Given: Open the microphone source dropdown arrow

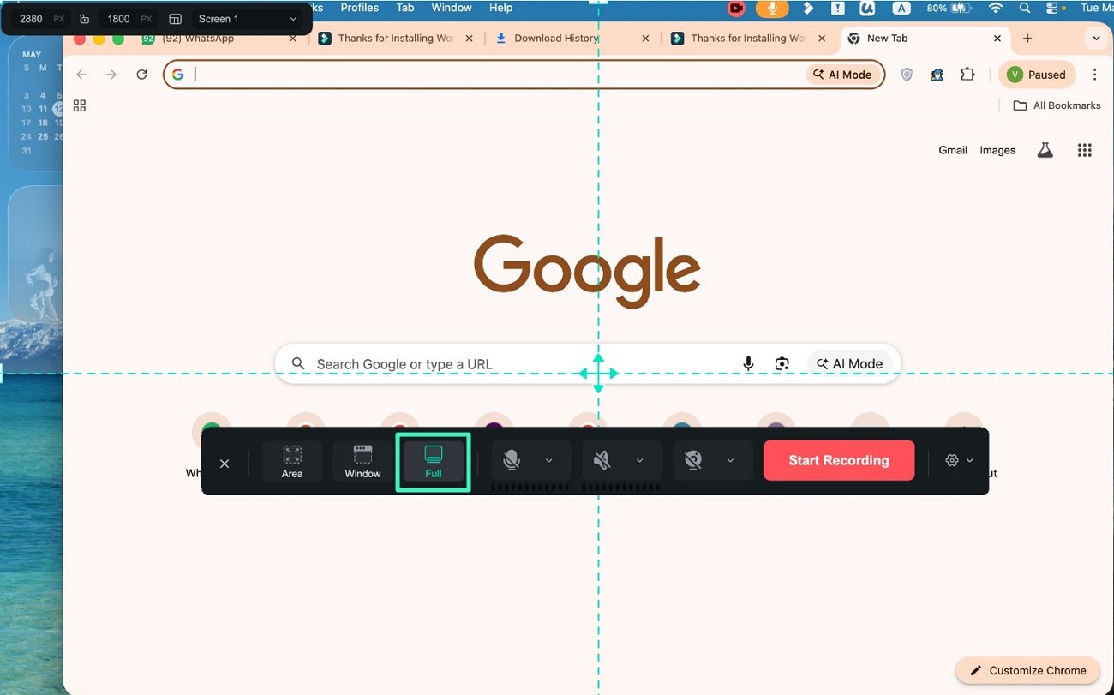Looking at the screenshot, I should (549, 461).
